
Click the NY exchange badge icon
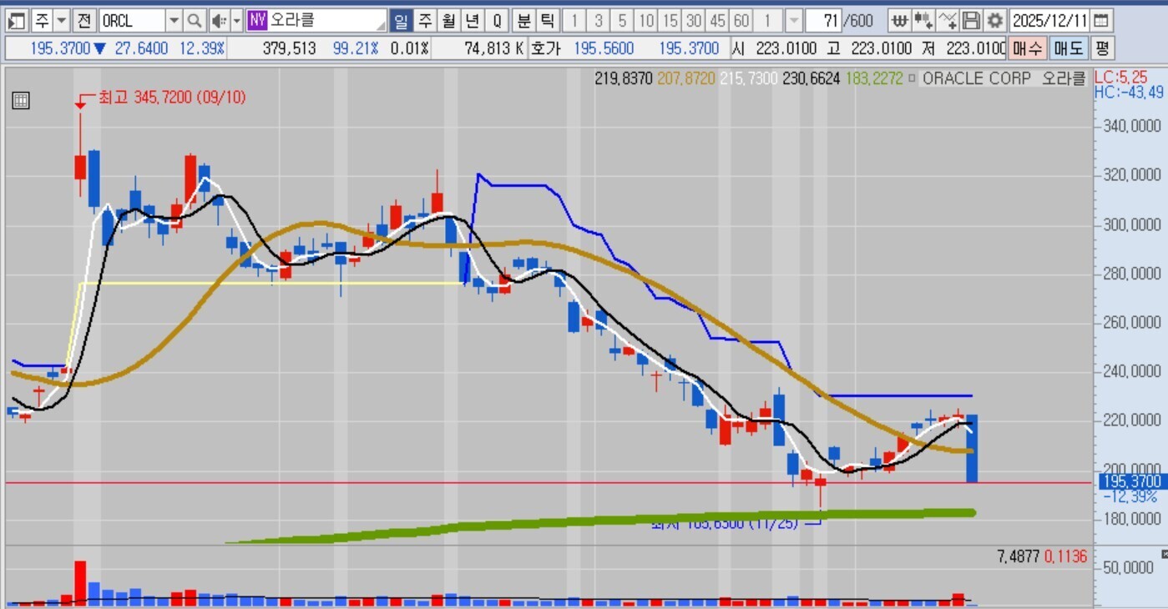[x=257, y=20]
